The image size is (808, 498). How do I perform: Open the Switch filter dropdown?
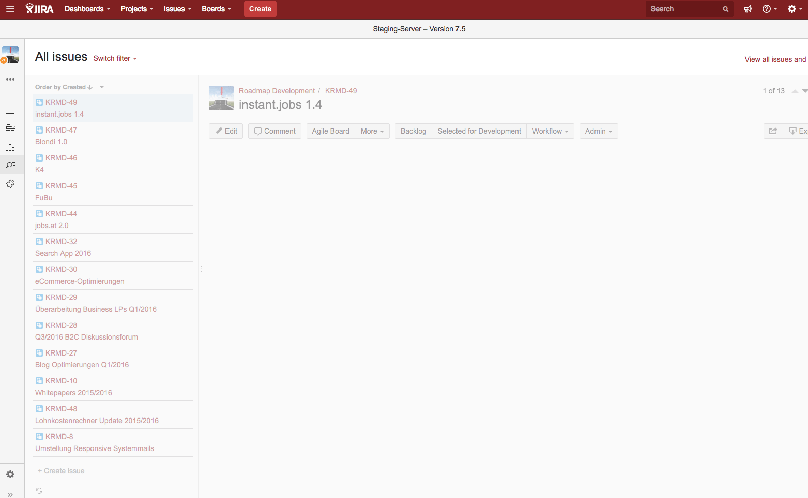[x=115, y=59]
